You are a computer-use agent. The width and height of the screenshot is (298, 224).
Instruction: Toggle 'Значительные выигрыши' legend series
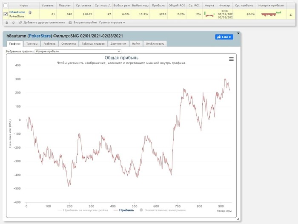pos(163,210)
